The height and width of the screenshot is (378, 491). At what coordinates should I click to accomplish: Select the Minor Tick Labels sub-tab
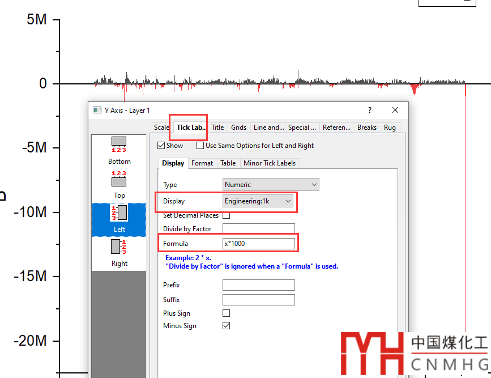[x=270, y=163]
